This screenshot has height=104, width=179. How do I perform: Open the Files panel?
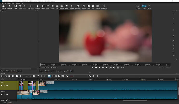pos(57,7)
